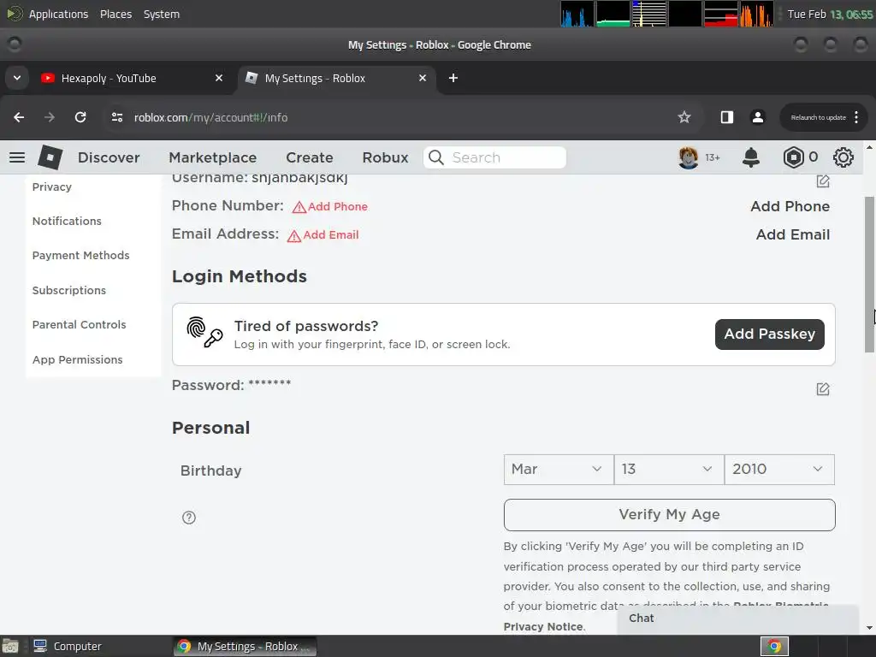Edit the username with pencil icon

[823, 181]
